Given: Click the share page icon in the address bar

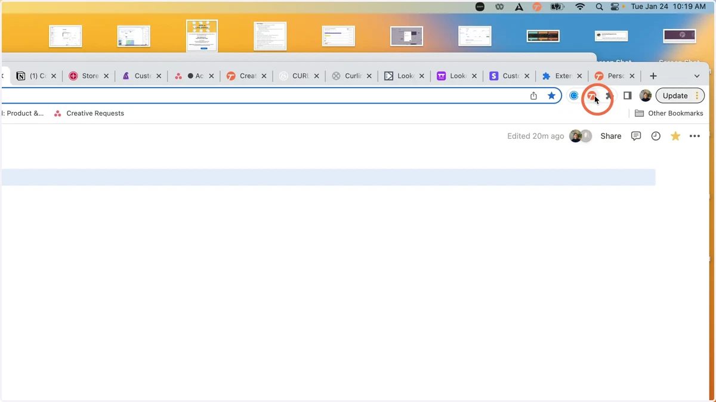Looking at the screenshot, I should click(533, 96).
